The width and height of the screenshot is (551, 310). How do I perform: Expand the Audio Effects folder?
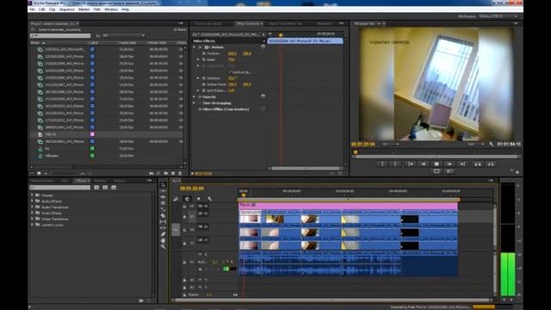click(32, 201)
